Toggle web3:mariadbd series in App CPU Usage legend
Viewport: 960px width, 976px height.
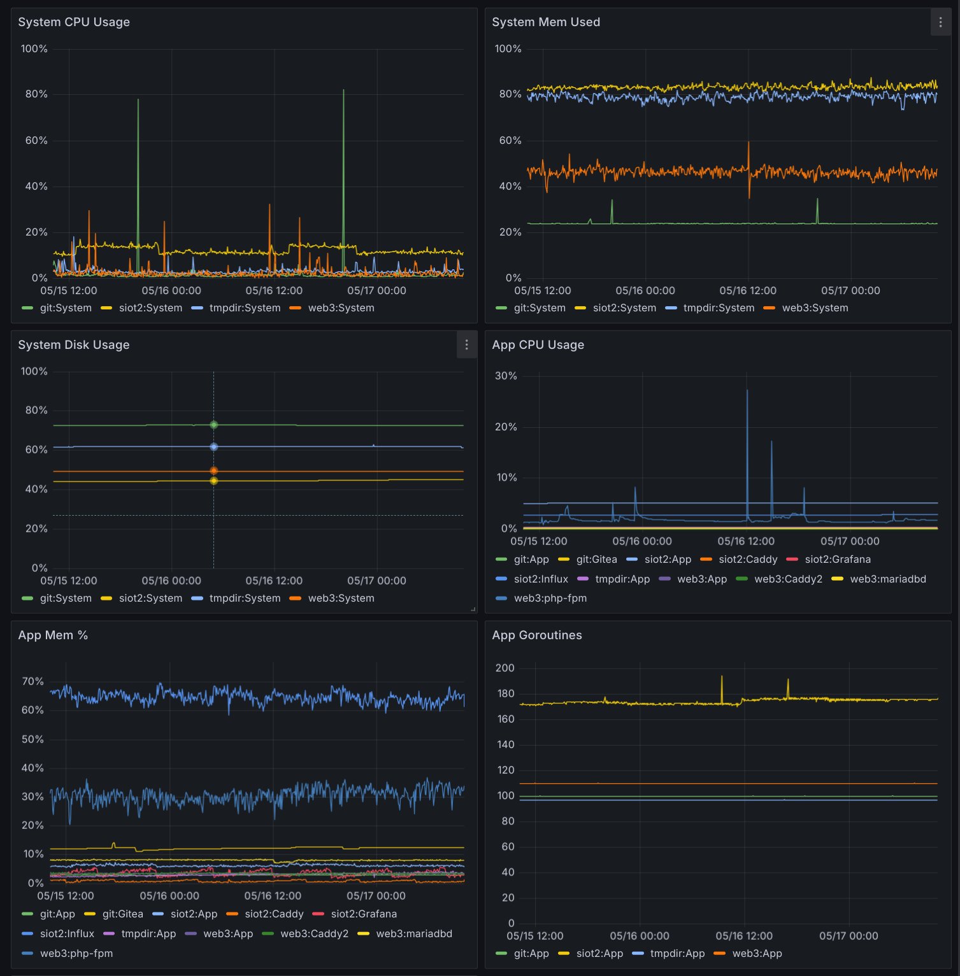click(x=888, y=579)
